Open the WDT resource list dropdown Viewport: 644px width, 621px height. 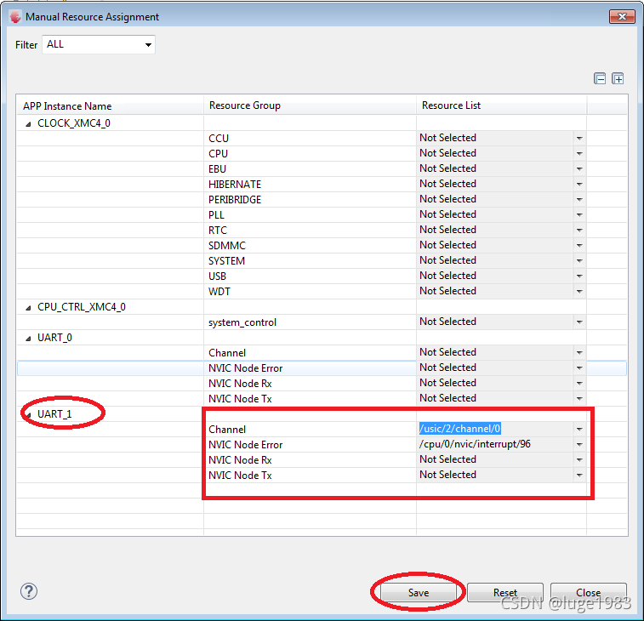(x=579, y=291)
